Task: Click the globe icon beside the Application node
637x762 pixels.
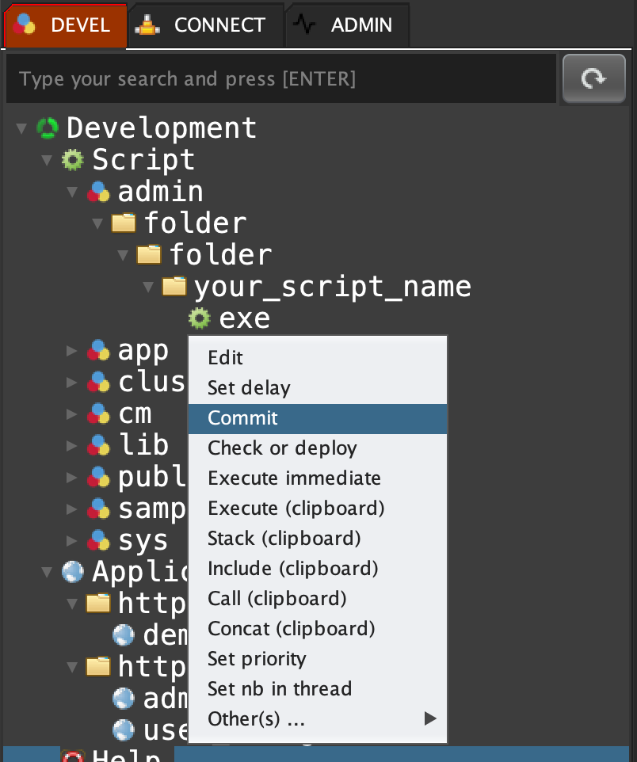Action: pos(73,571)
